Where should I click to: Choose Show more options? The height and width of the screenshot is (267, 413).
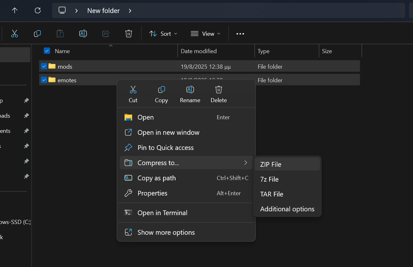166,232
